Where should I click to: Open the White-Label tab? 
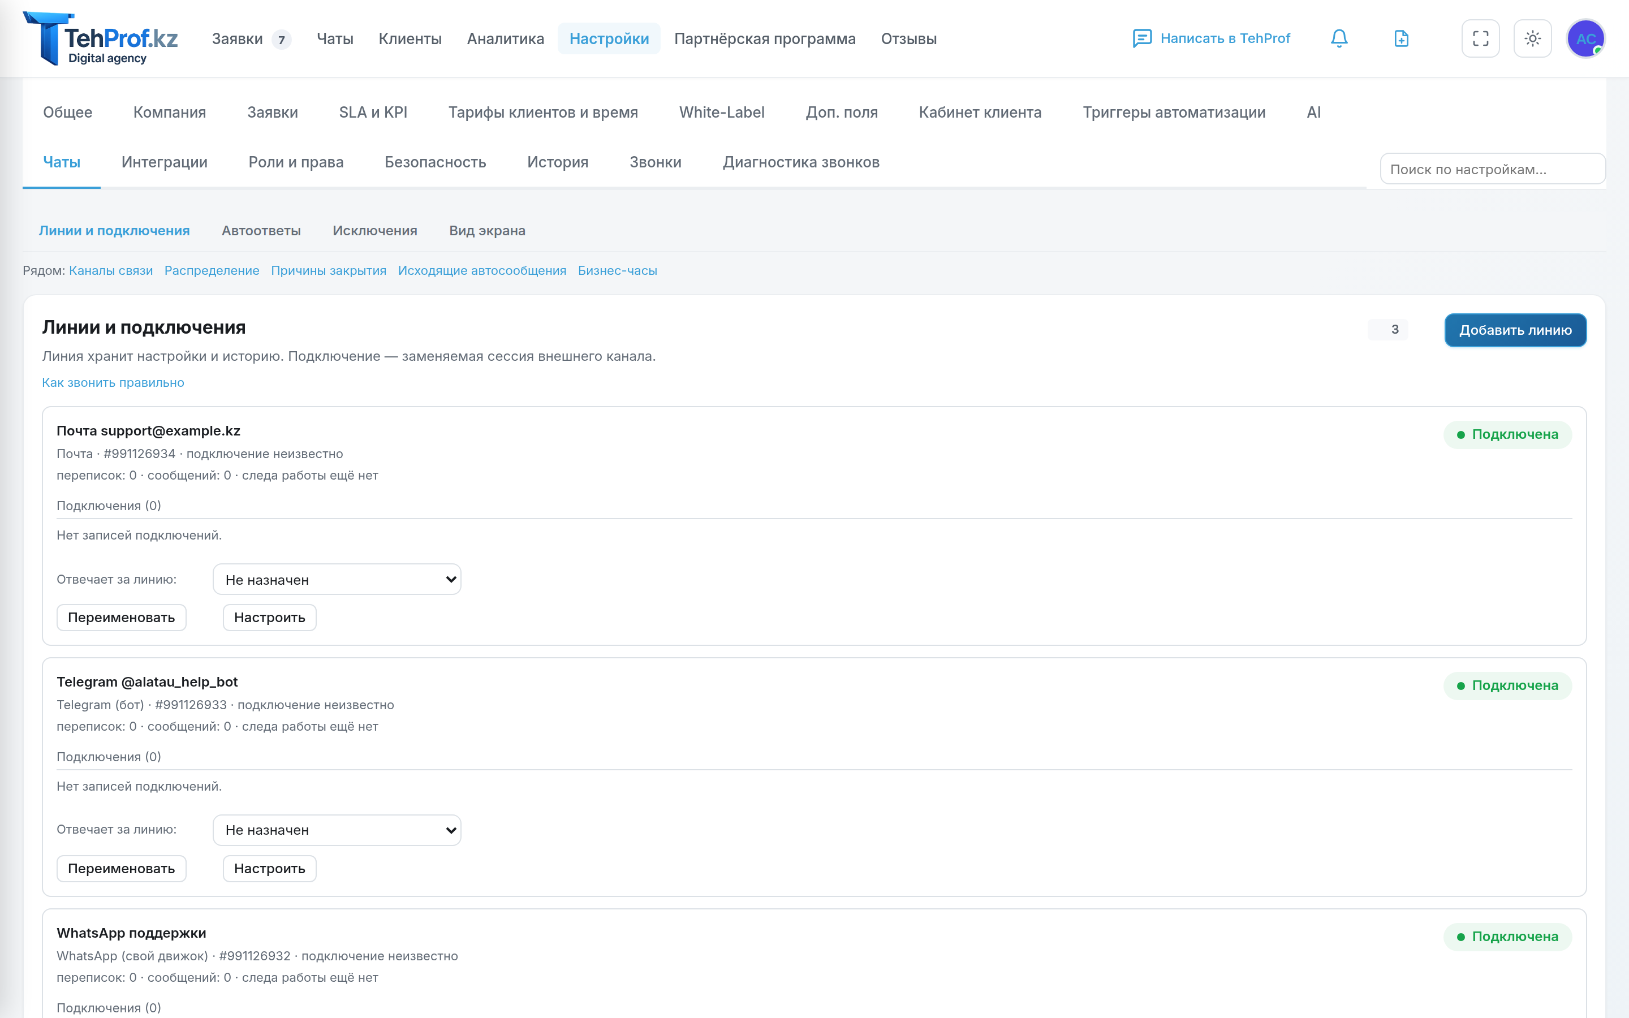722,113
